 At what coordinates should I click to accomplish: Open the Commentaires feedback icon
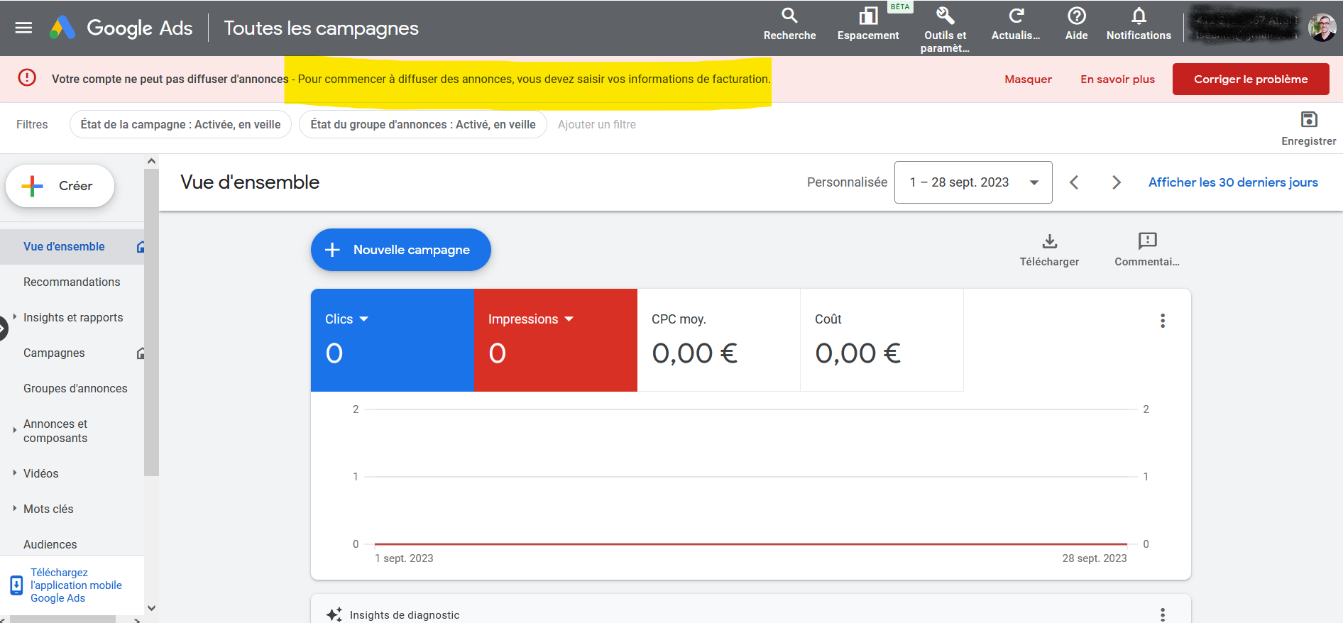[1147, 241]
